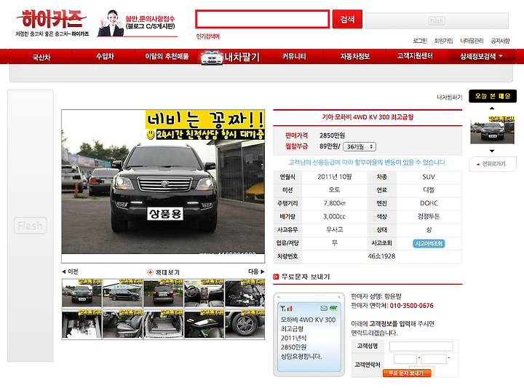
Task: Open the 공지사항 notice link
Action: tap(500, 41)
